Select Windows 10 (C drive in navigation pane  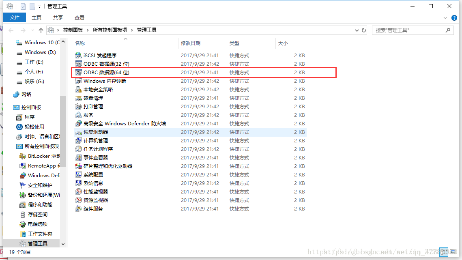coord(38,43)
